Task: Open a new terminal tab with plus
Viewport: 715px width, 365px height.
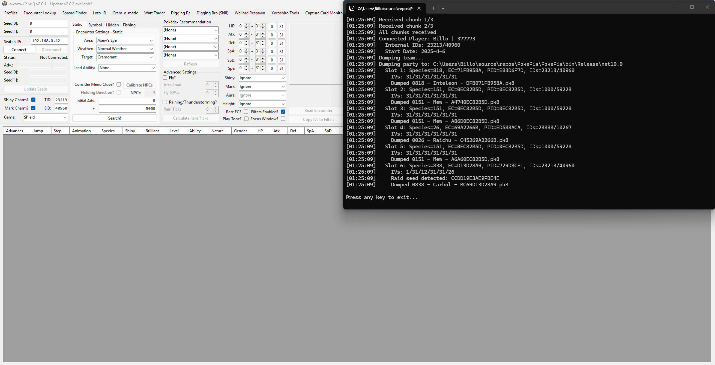Action: [x=433, y=8]
